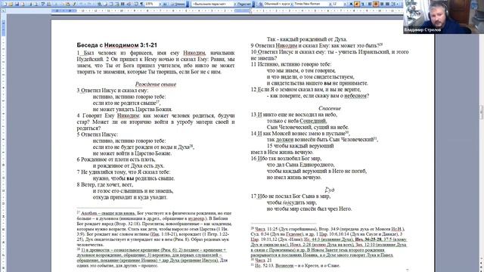Click the Columns layout icon
This screenshot has width=484, height=272.
pos(123,4)
